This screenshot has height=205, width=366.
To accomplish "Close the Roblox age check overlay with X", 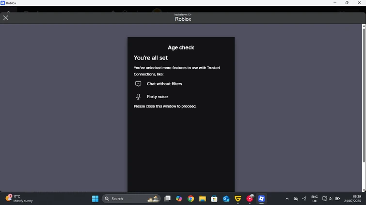I will tap(6, 18).
